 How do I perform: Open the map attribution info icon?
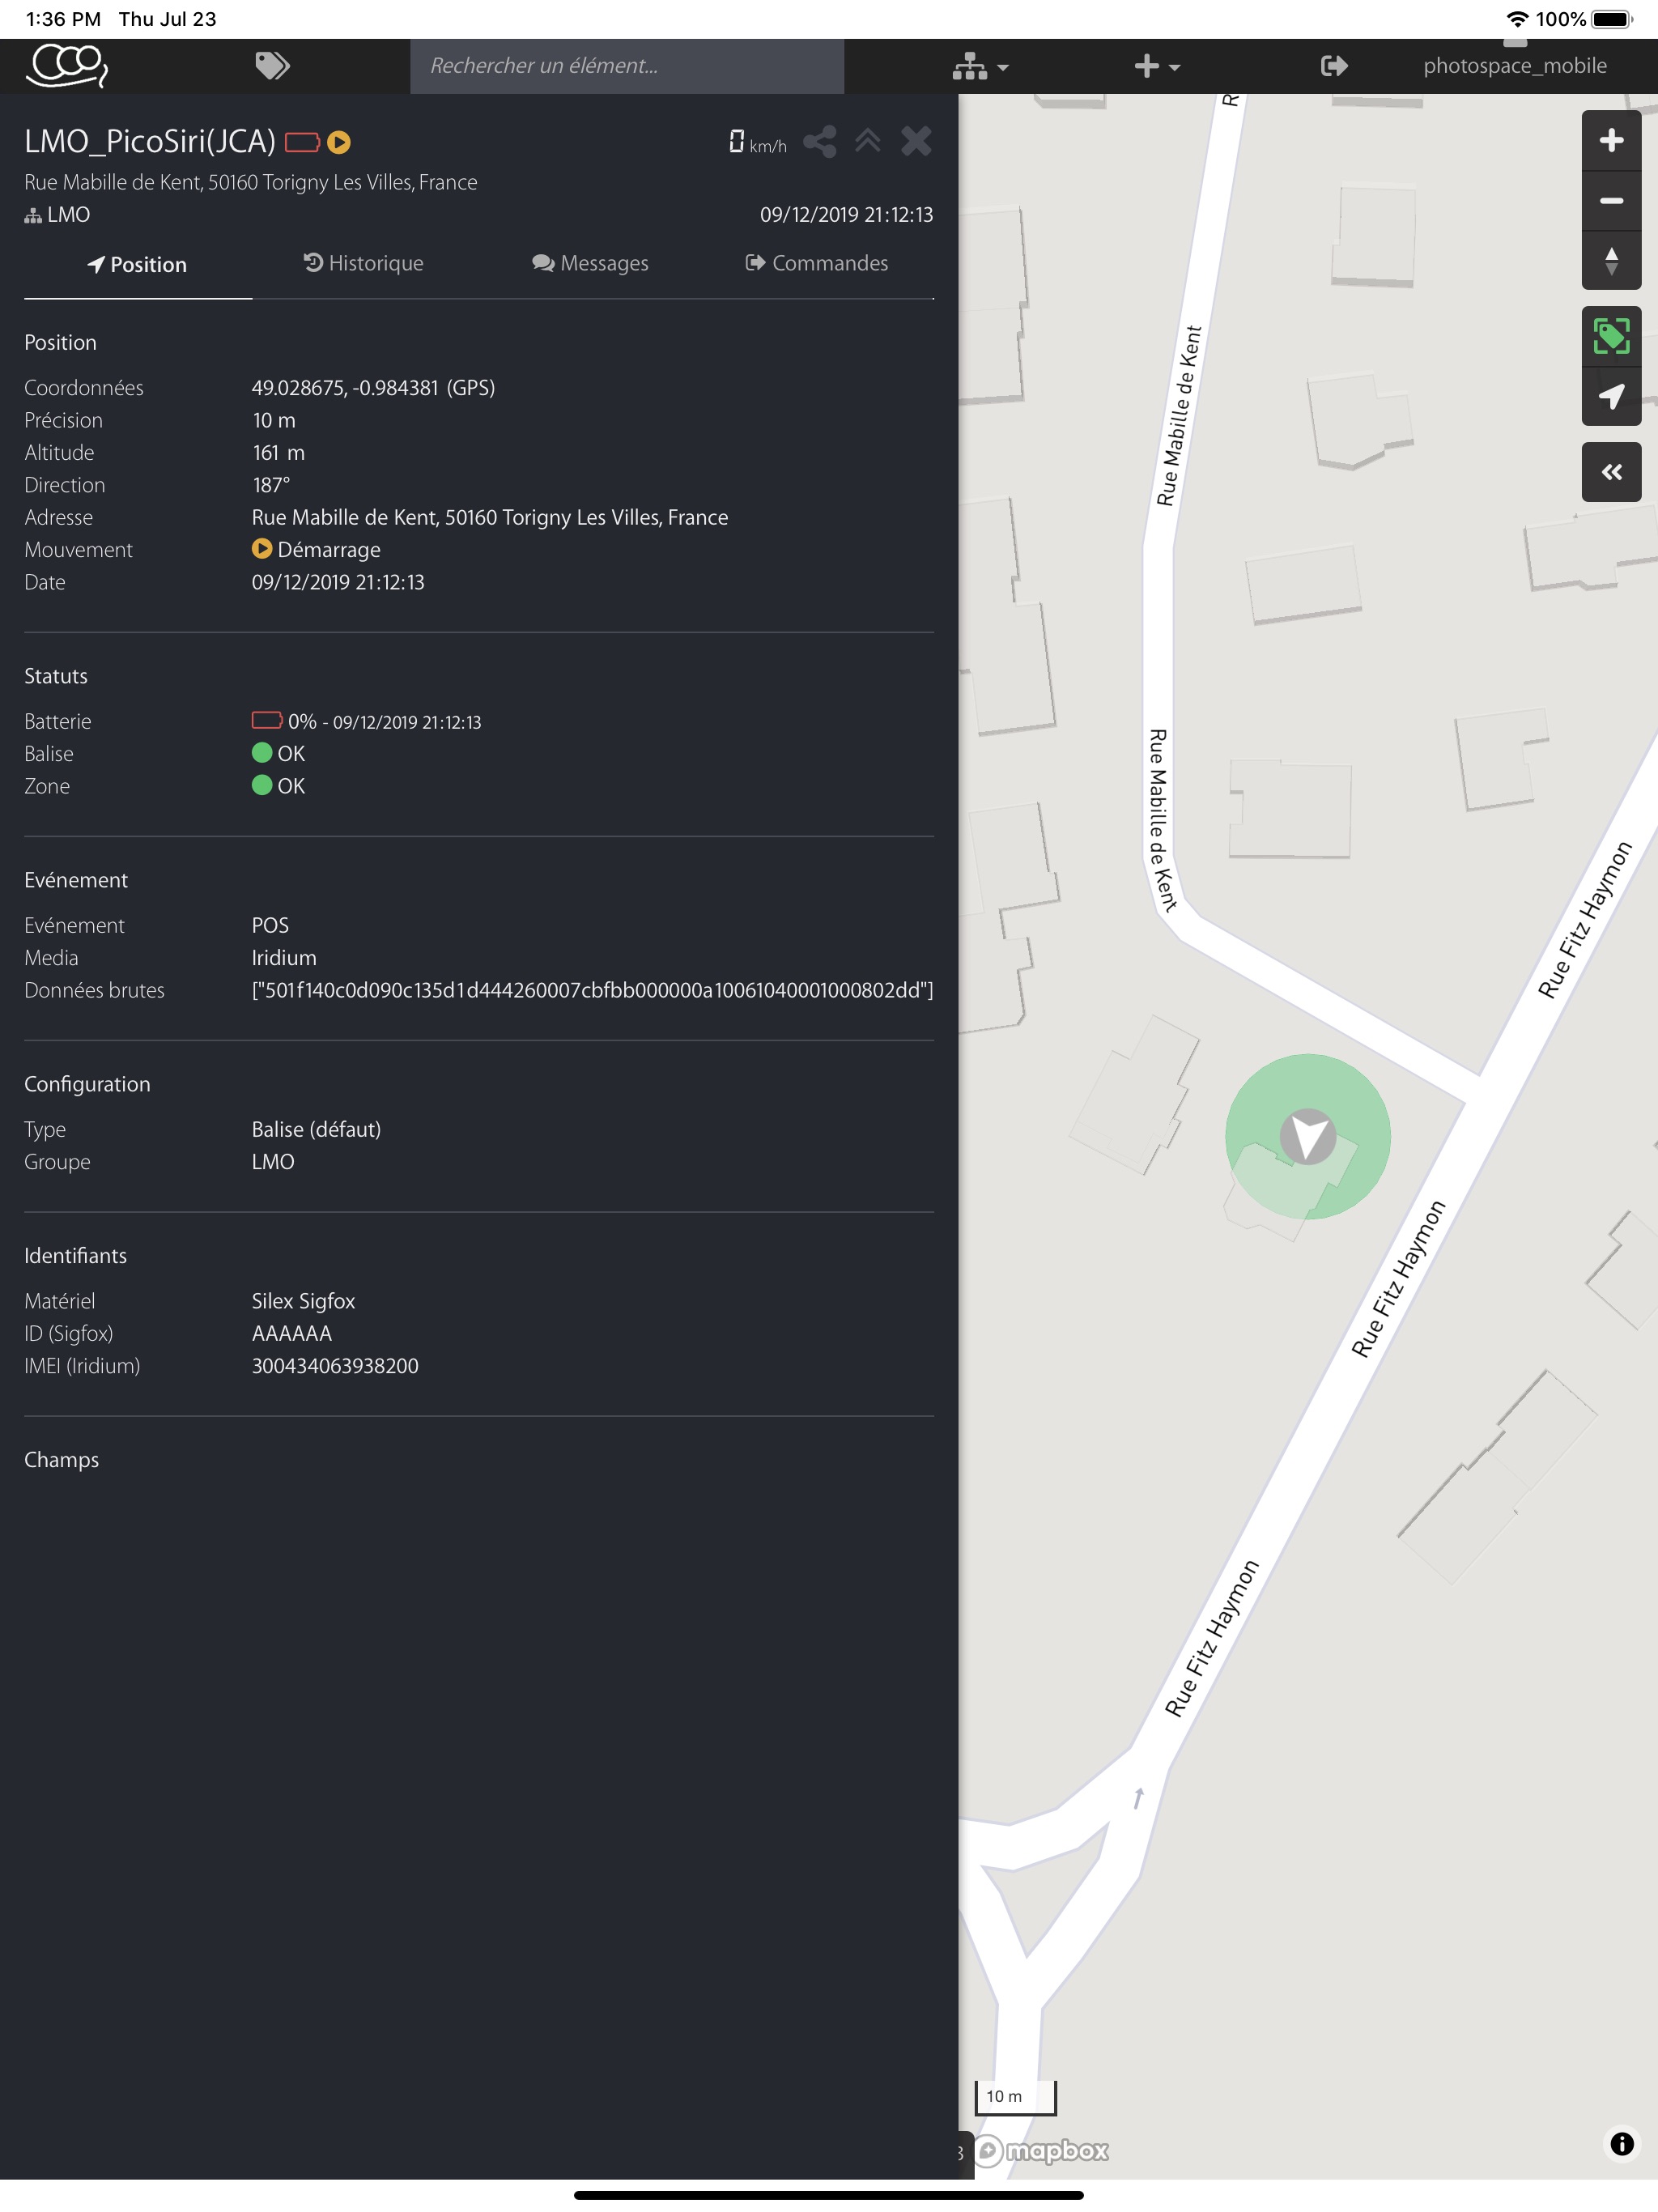(x=1621, y=2143)
